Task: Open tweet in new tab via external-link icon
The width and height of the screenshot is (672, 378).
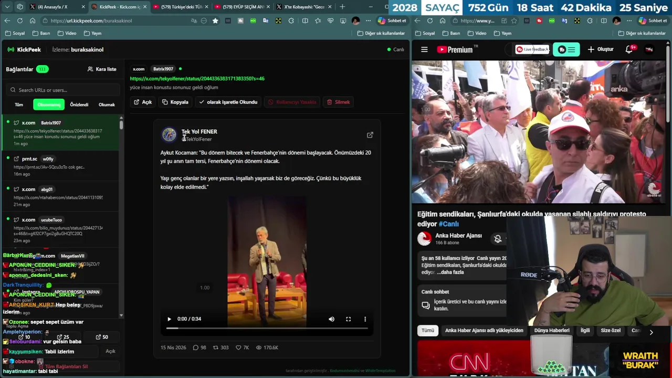Action: (370, 135)
